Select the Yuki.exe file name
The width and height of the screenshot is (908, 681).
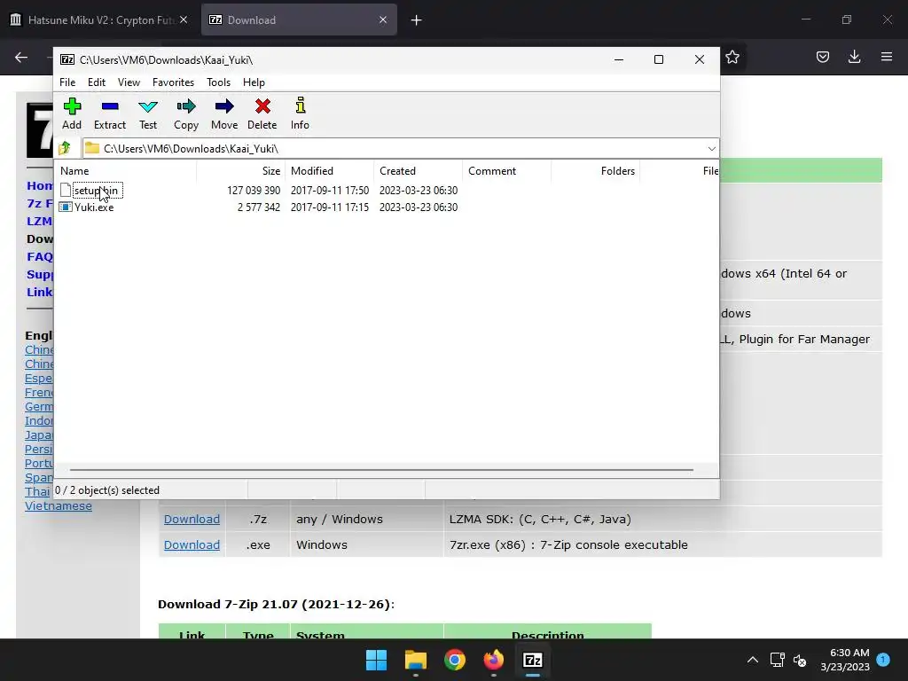point(94,207)
